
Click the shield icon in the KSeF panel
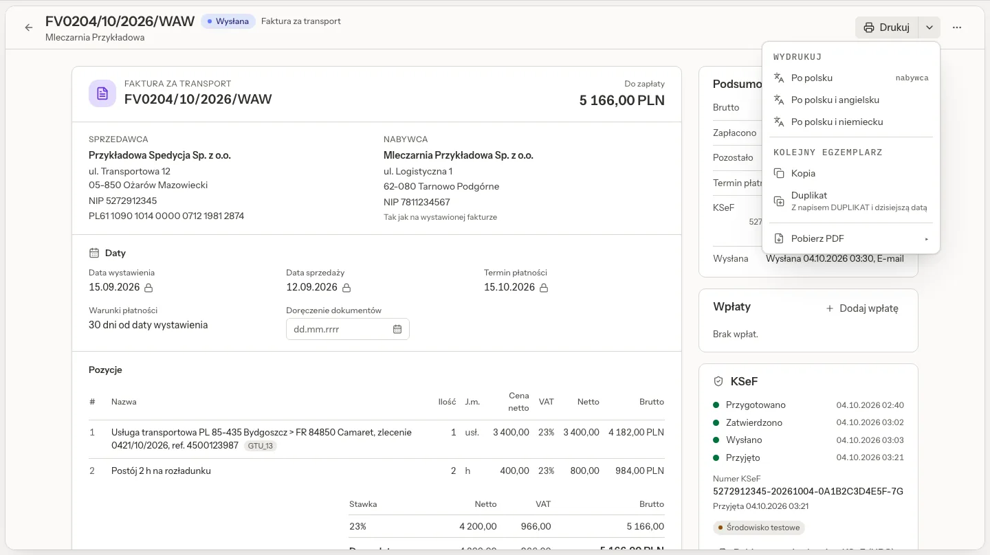[x=719, y=381]
